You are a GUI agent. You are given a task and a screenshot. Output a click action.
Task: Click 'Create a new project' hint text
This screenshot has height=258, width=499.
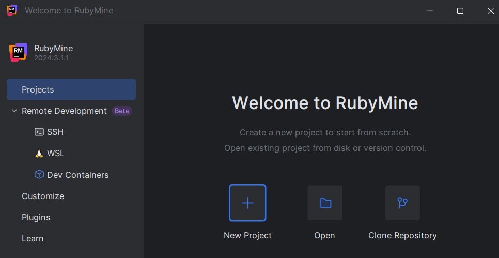[x=325, y=132]
